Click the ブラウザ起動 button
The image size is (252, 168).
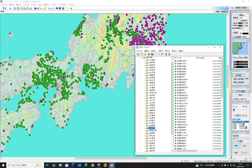240,91
